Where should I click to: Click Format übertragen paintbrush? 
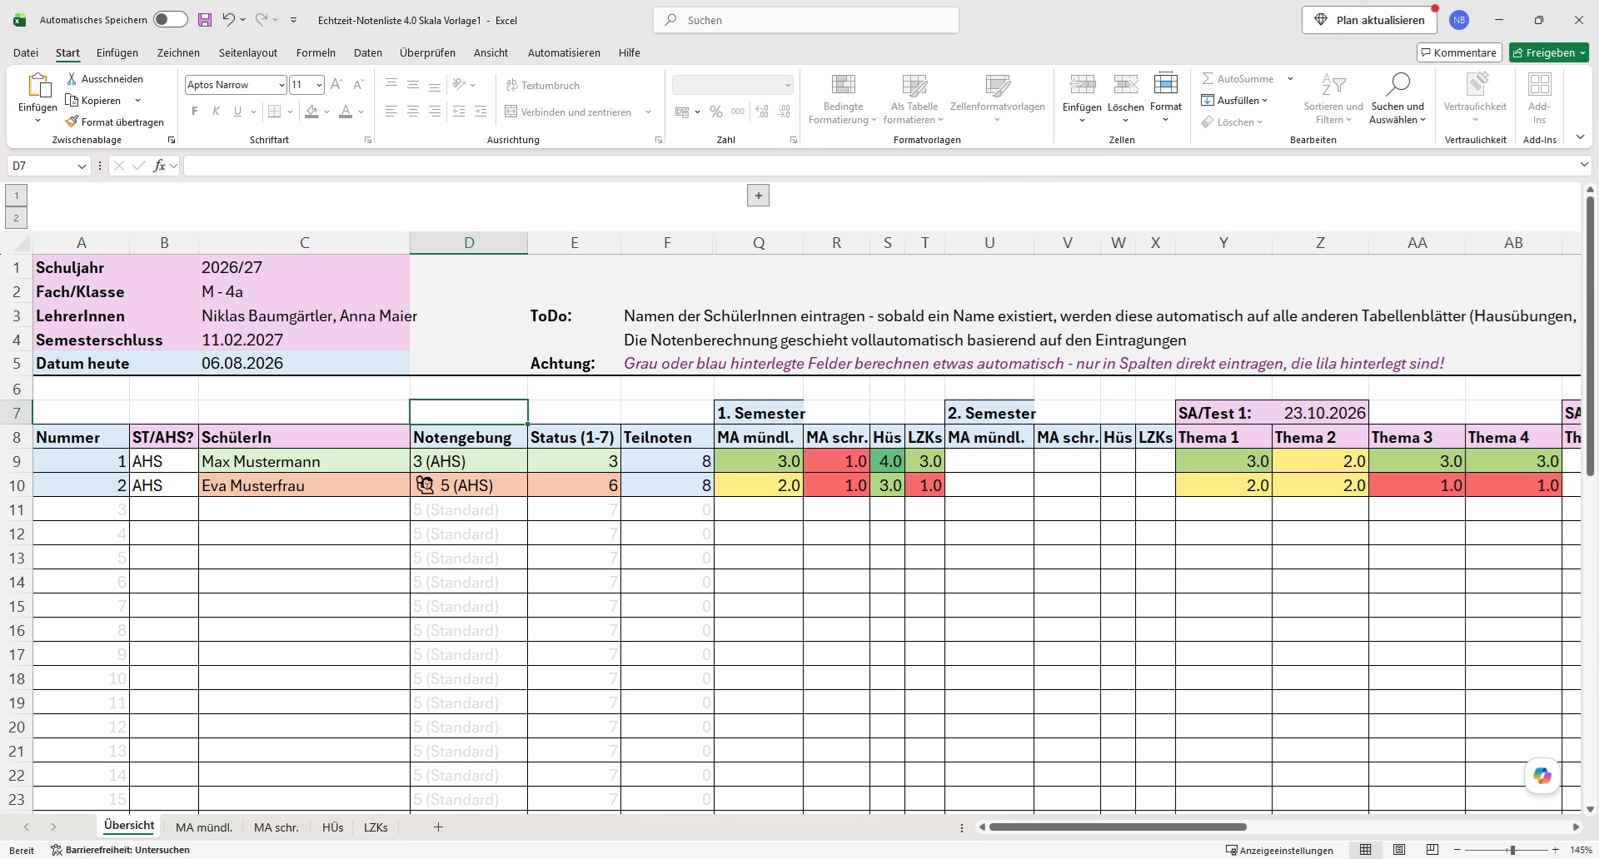(x=115, y=122)
